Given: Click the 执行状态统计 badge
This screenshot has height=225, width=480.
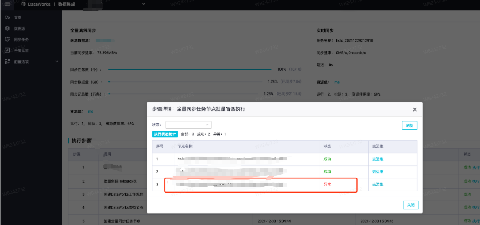Looking at the screenshot, I should click(165, 134).
